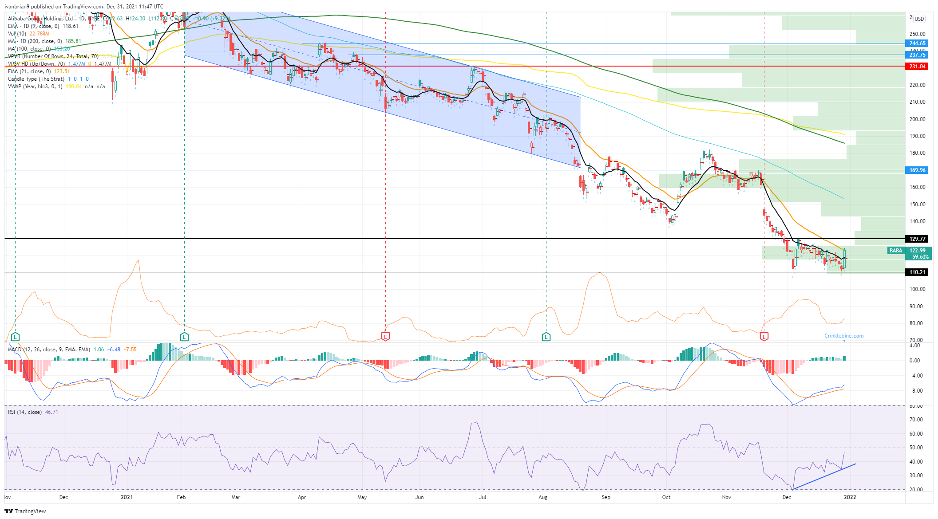Click the Dec label next to 2022
Screen dimensions: 938x519
click(x=787, y=497)
